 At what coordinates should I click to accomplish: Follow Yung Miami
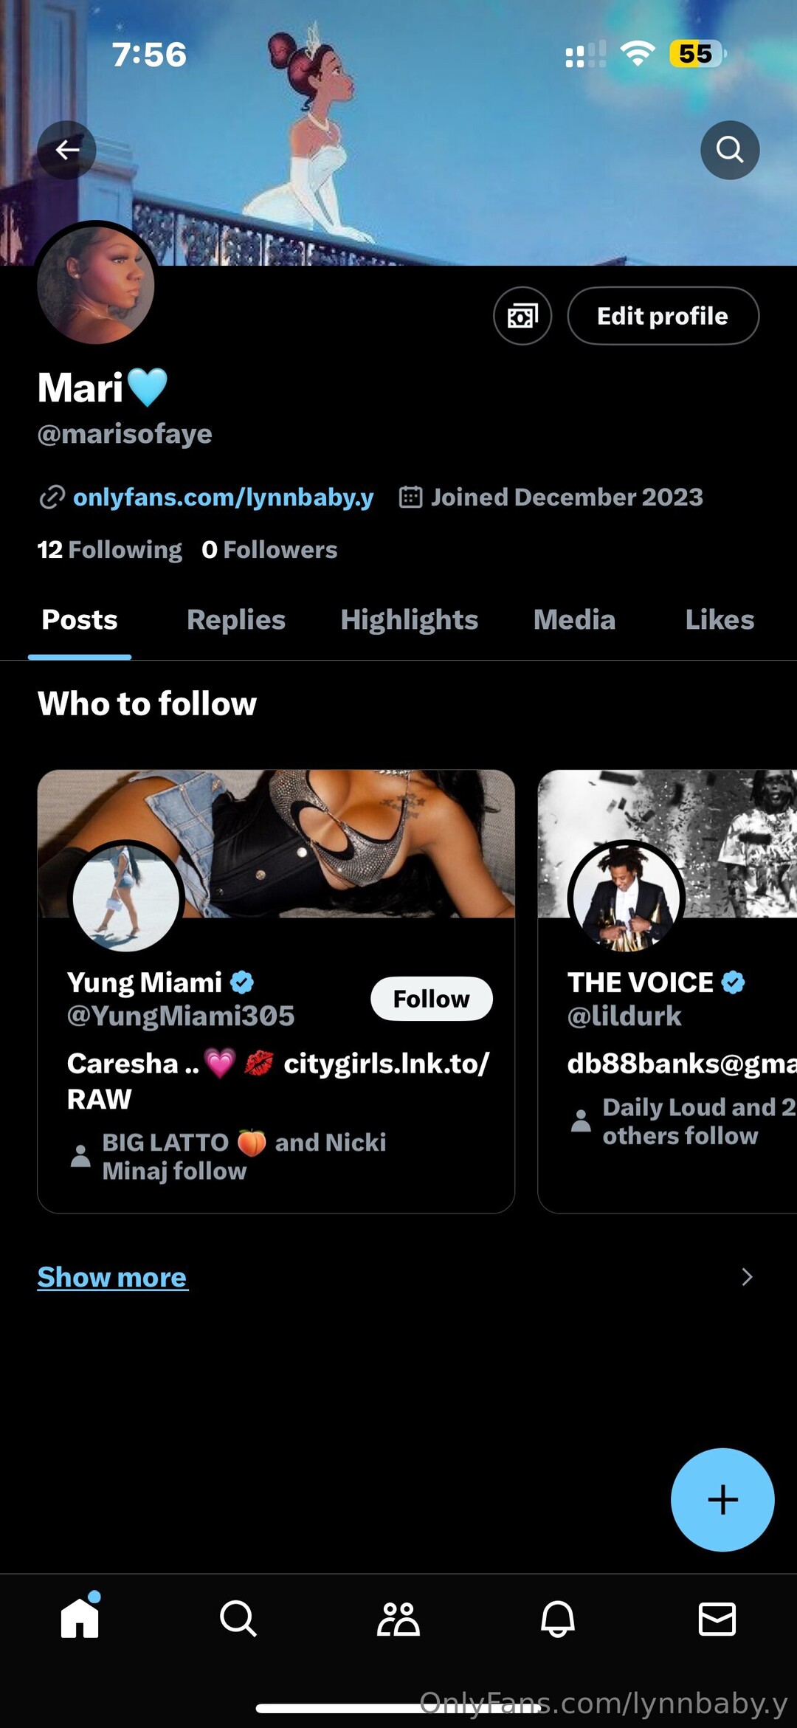(431, 999)
